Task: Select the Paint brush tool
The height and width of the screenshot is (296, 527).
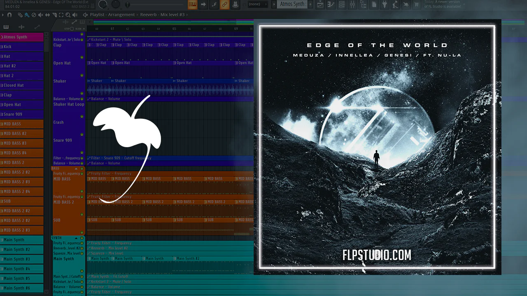Action: click(x=26, y=15)
